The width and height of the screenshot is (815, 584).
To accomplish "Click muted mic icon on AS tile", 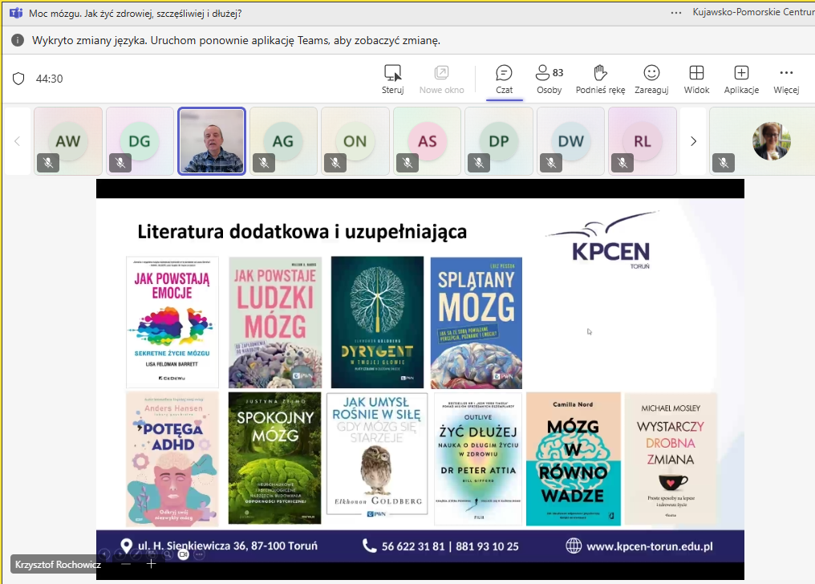I will tap(407, 163).
